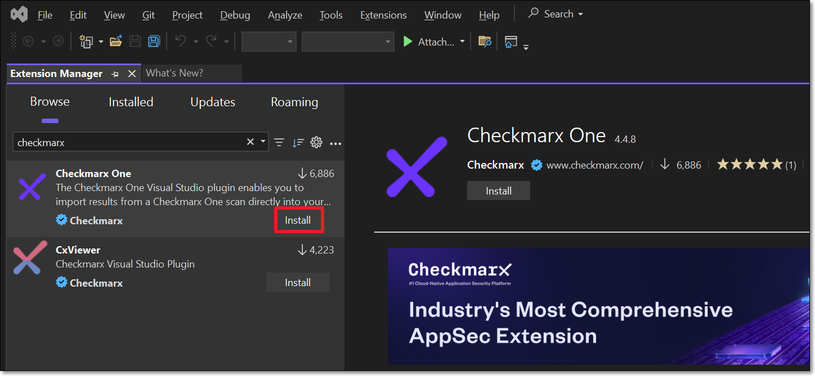The image size is (815, 376).
Task: Clear the checkmarx search text
Action: click(x=250, y=142)
